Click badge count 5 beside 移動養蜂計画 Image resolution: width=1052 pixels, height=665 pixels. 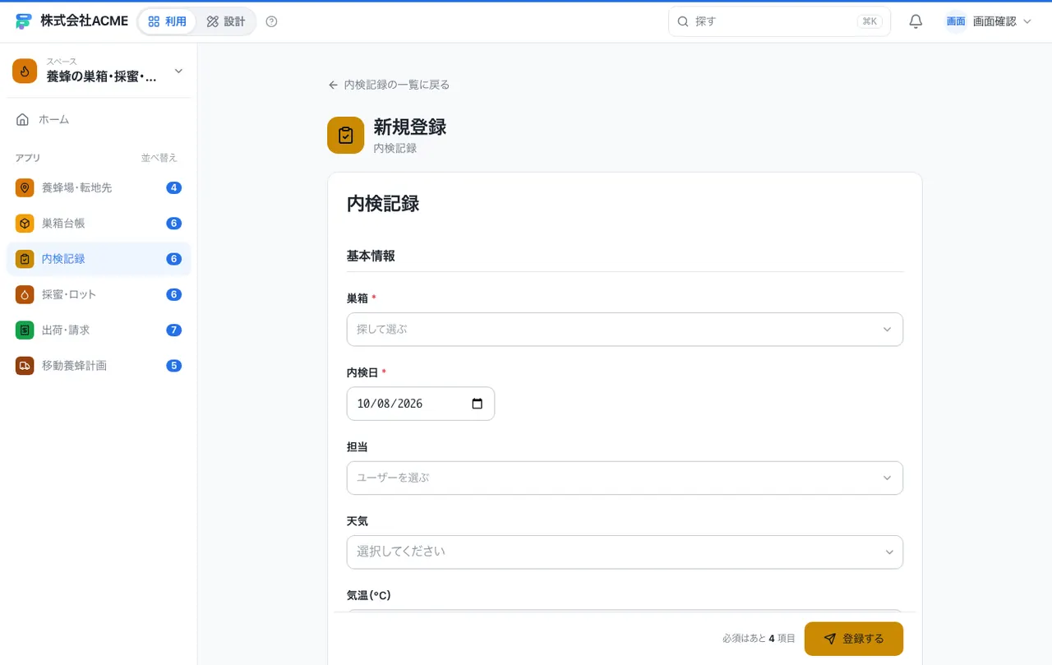click(173, 365)
